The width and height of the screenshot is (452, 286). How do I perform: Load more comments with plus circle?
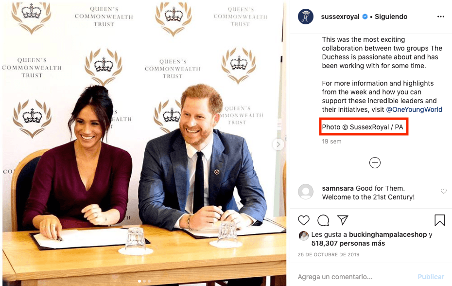click(x=375, y=163)
